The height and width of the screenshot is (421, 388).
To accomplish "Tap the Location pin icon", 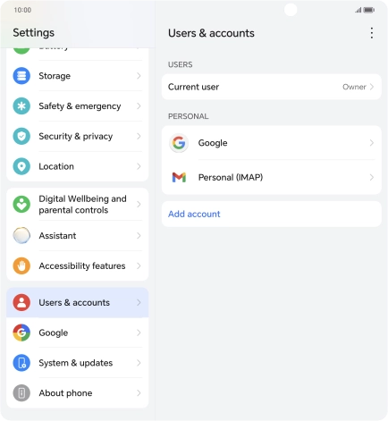I will (21, 166).
